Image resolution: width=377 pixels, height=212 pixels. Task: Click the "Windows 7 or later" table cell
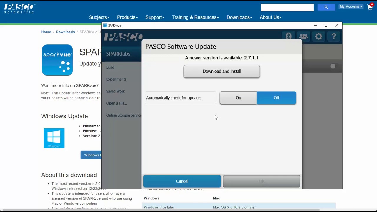tap(159, 207)
